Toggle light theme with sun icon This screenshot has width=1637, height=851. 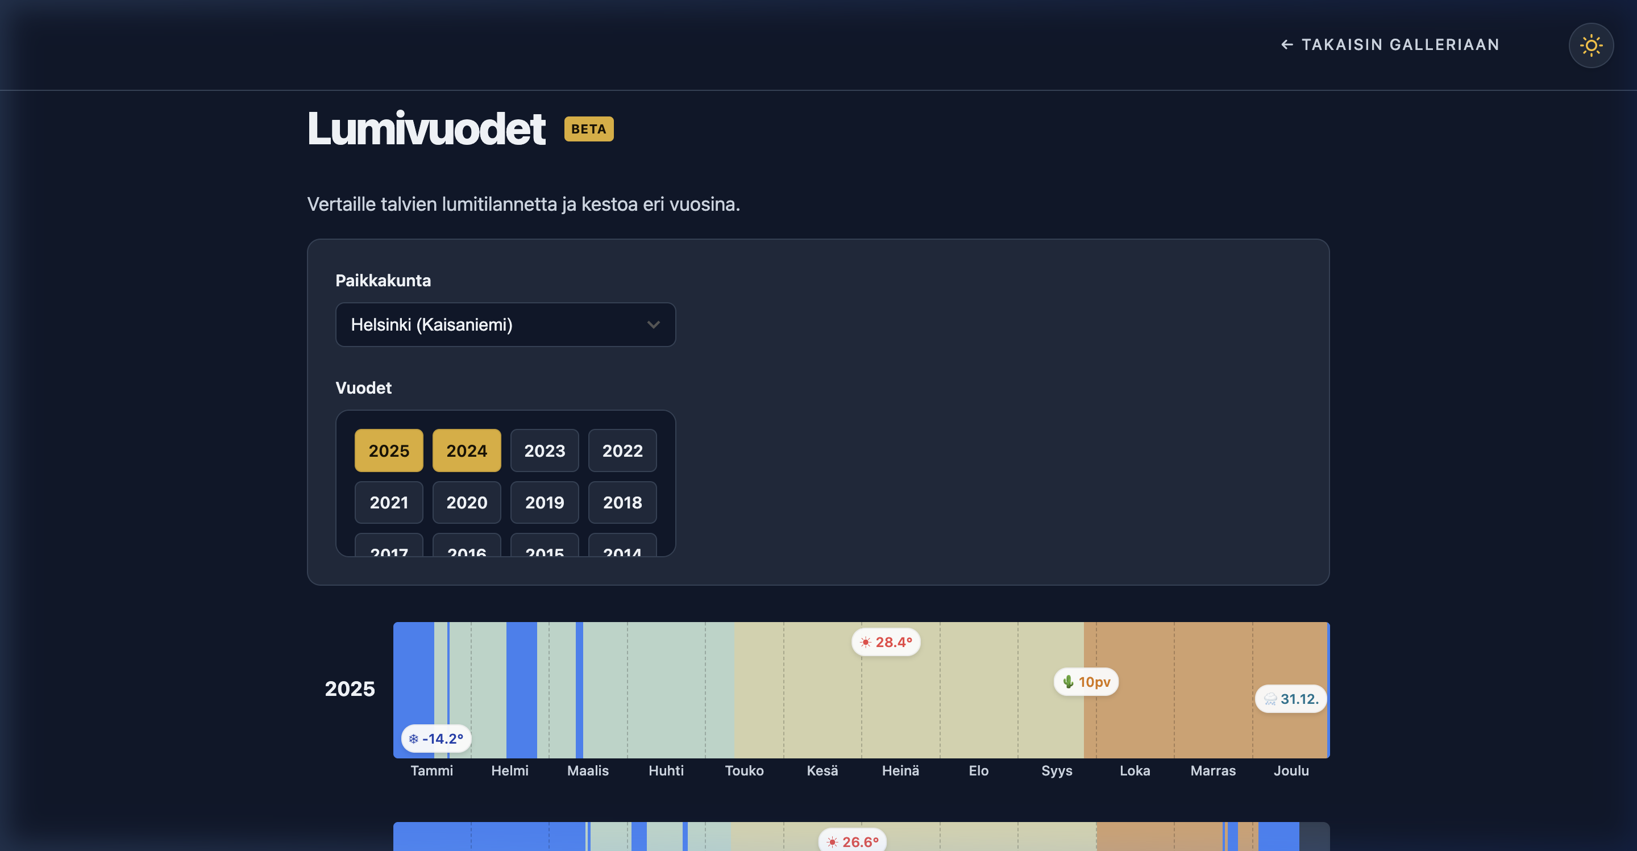point(1590,45)
